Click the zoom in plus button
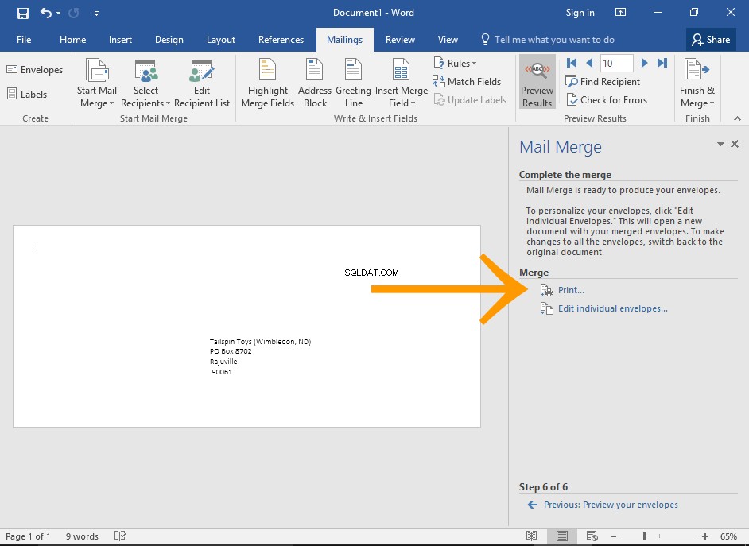This screenshot has width=749, height=546. (x=705, y=536)
